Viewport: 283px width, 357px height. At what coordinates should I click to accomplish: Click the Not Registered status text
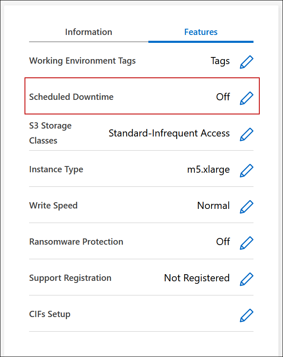[197, 278]
